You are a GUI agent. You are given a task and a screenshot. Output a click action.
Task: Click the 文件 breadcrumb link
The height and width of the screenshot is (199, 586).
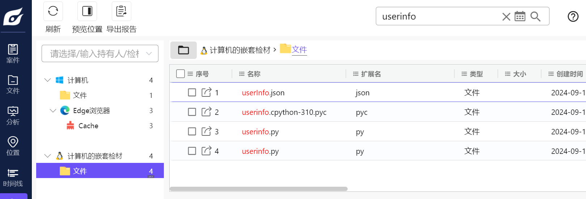coord(299,50)
